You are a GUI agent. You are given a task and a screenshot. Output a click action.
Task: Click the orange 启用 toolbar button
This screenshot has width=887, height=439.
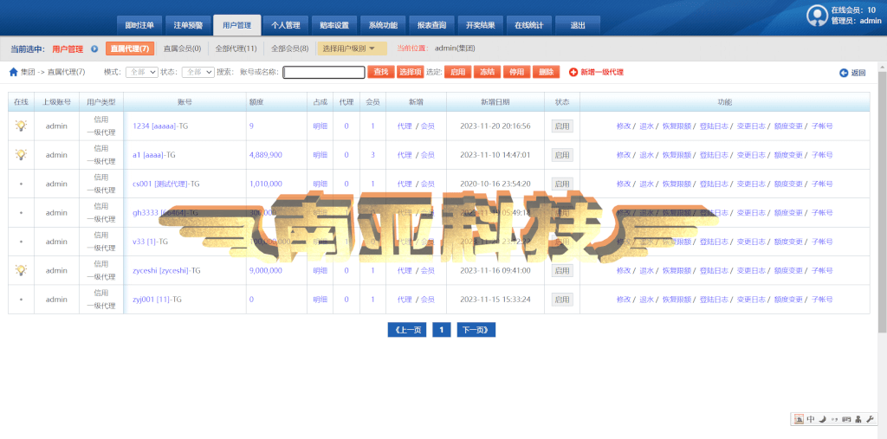click(x=457, y=73)
